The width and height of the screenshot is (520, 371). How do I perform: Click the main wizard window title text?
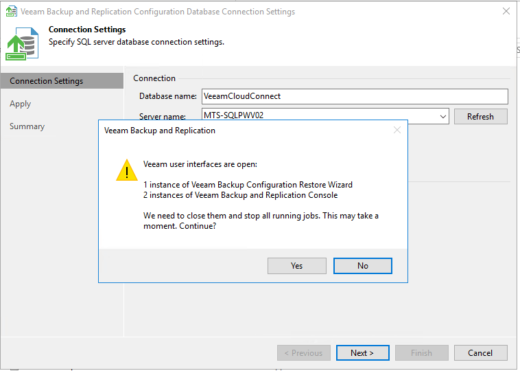158,12
